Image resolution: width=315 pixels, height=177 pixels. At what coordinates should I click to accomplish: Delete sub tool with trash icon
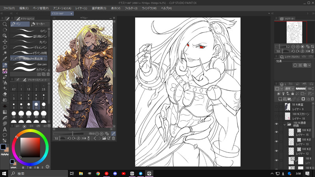point(48,75)
